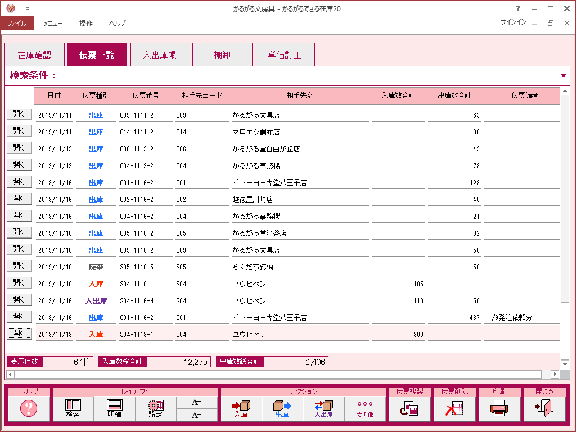Image resolution: width=576 pixels, height=432 pixels.
Task: Open the help question mark icon
Action: pos(29,408)
